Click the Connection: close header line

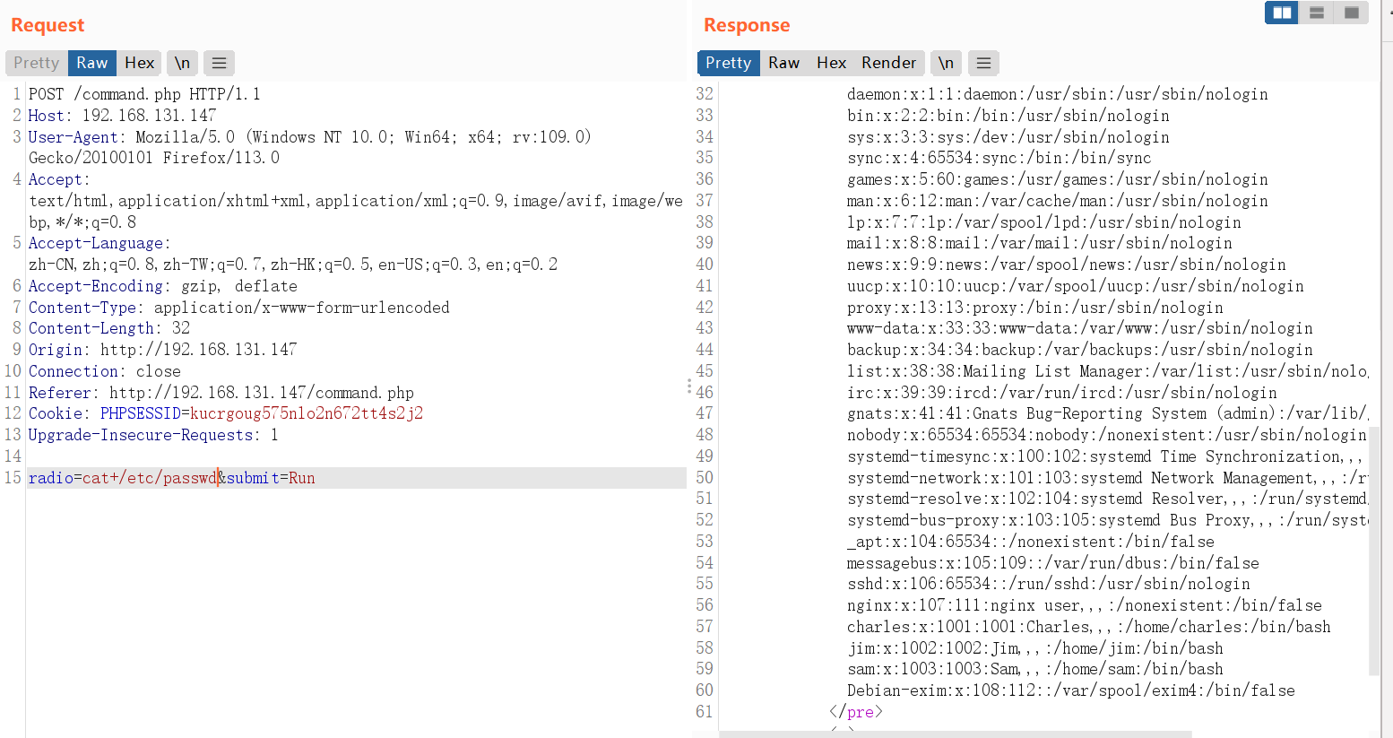coord(105,371)
